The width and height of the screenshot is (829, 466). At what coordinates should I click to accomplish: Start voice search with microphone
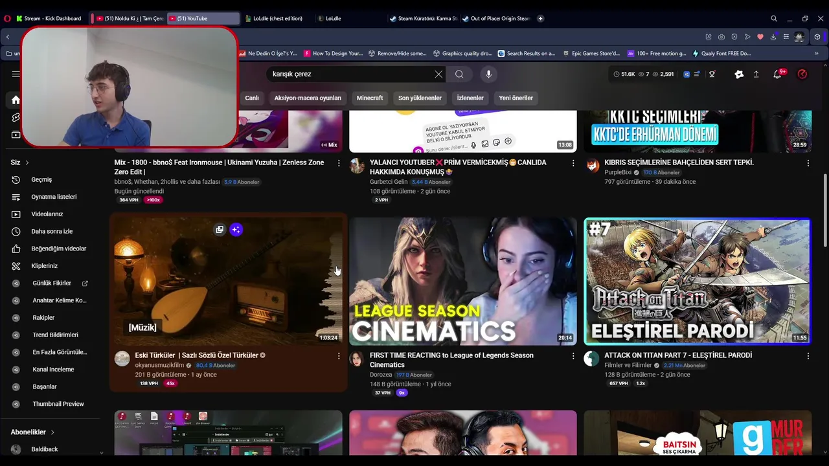[488, 74]
